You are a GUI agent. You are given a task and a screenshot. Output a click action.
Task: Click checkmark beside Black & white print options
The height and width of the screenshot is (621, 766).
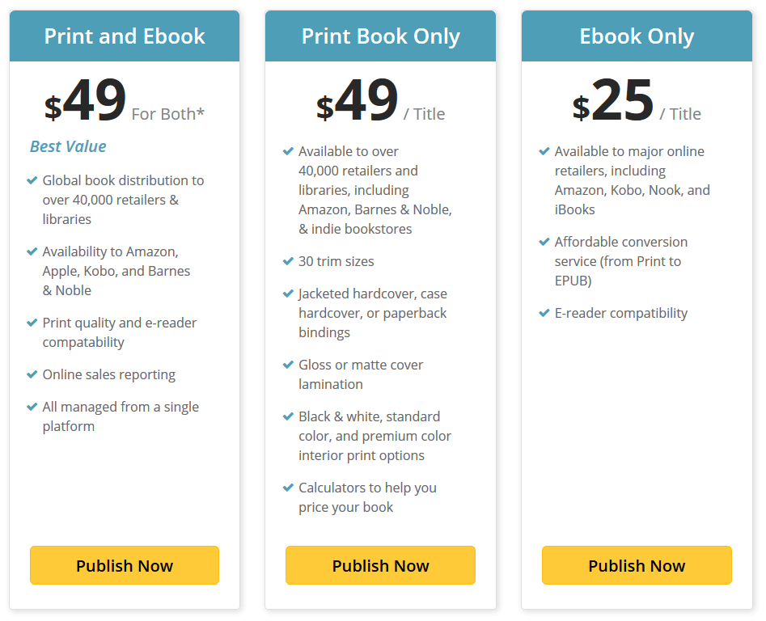click(288, 416)
